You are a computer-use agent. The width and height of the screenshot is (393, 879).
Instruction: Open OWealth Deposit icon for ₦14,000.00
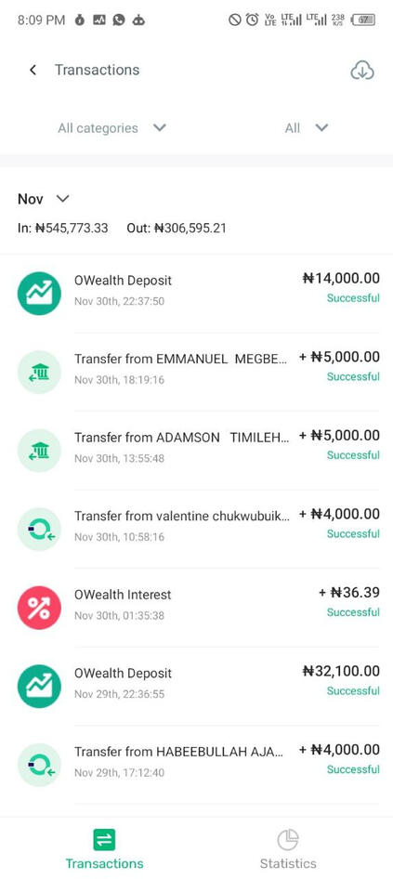coord(39,294)
